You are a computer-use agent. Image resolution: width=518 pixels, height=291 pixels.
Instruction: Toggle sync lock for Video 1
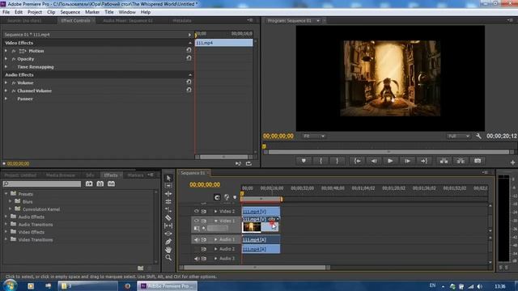204,221
